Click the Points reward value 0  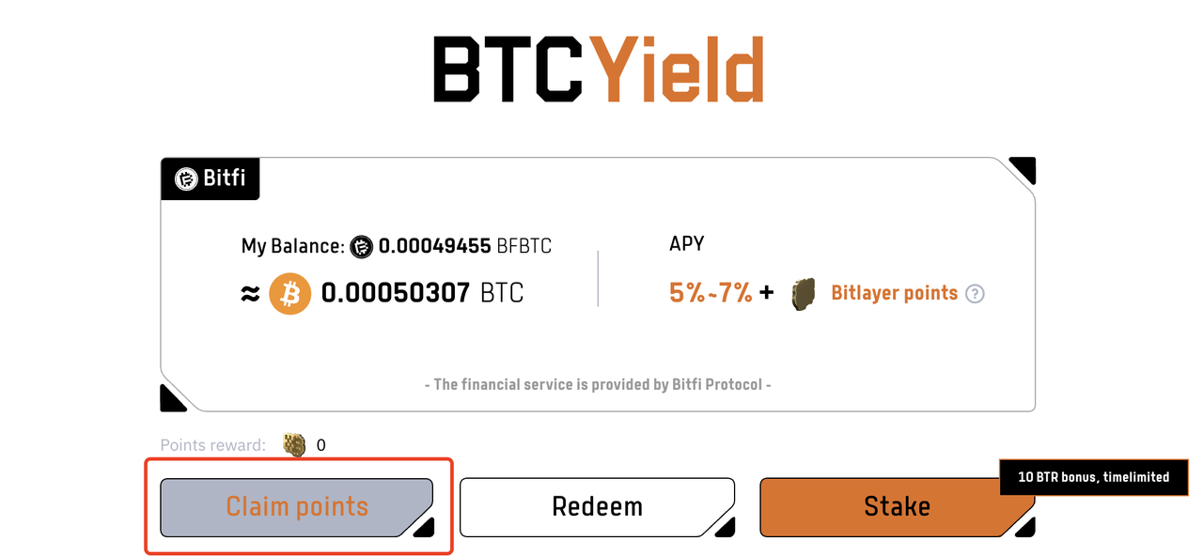click(321, 445)
